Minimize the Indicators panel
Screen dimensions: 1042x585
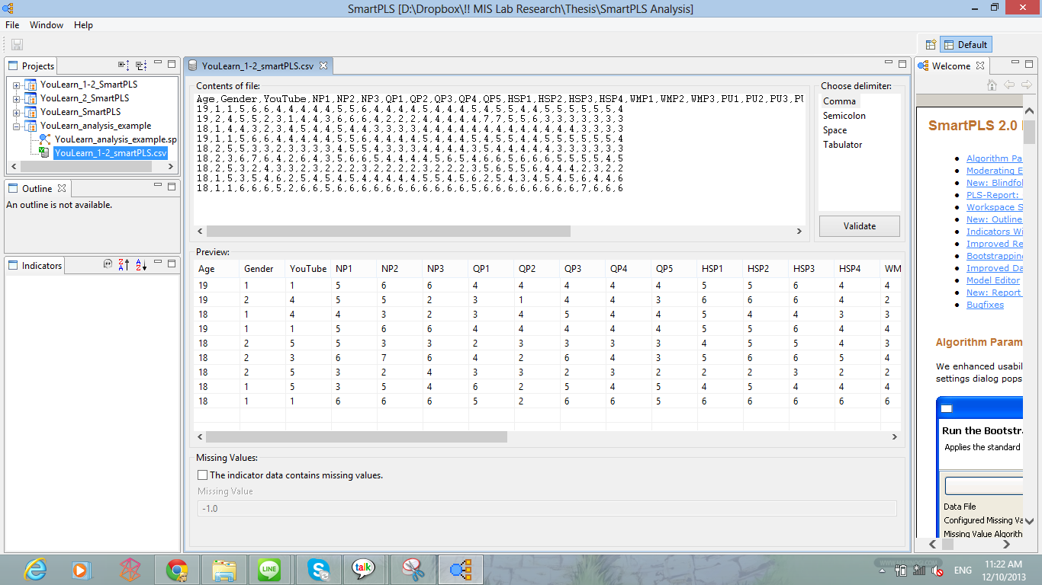pyautogui.click(x=158, y=263)
